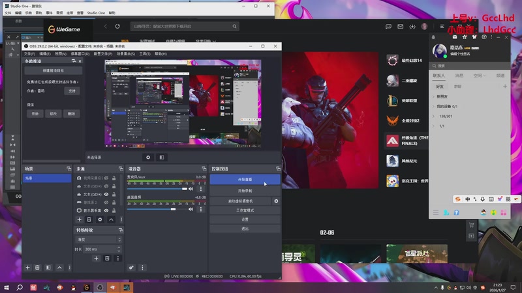Enable 工作室模式 button
Screen dimensions: 522x293
(x=245, y=210)
